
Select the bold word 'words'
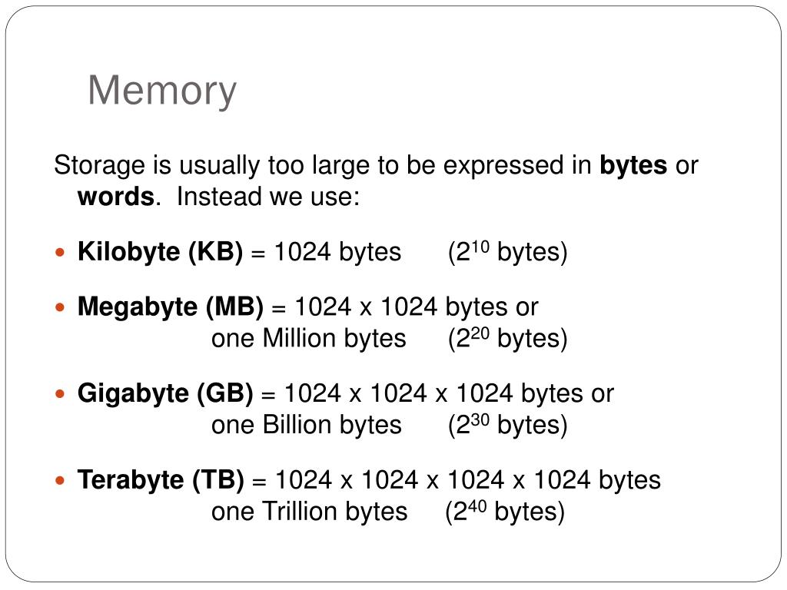pyautogui.click(x=115, y=197)
